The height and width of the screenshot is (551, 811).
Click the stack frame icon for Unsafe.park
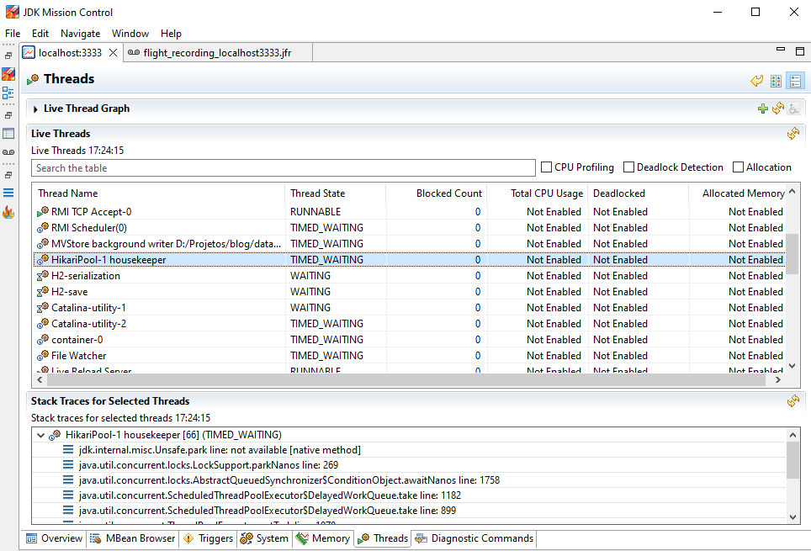(68, 449)
